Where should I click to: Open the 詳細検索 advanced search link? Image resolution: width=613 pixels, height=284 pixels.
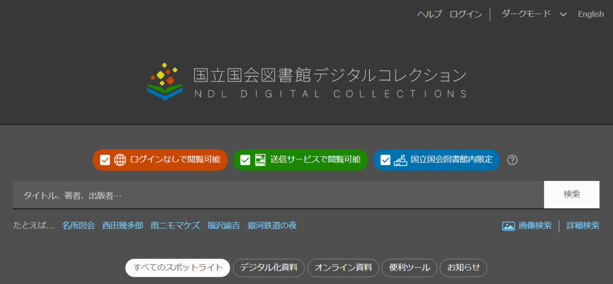[583, 226]
